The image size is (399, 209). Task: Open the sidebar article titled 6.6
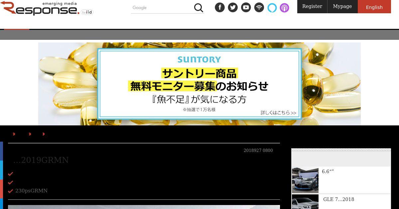click(x=328, y=172)
